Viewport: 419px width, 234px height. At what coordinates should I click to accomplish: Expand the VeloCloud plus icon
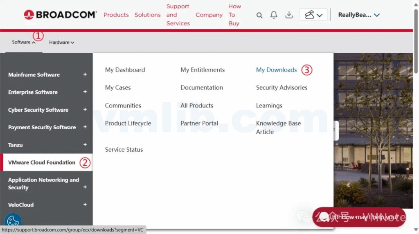point(85,205)
